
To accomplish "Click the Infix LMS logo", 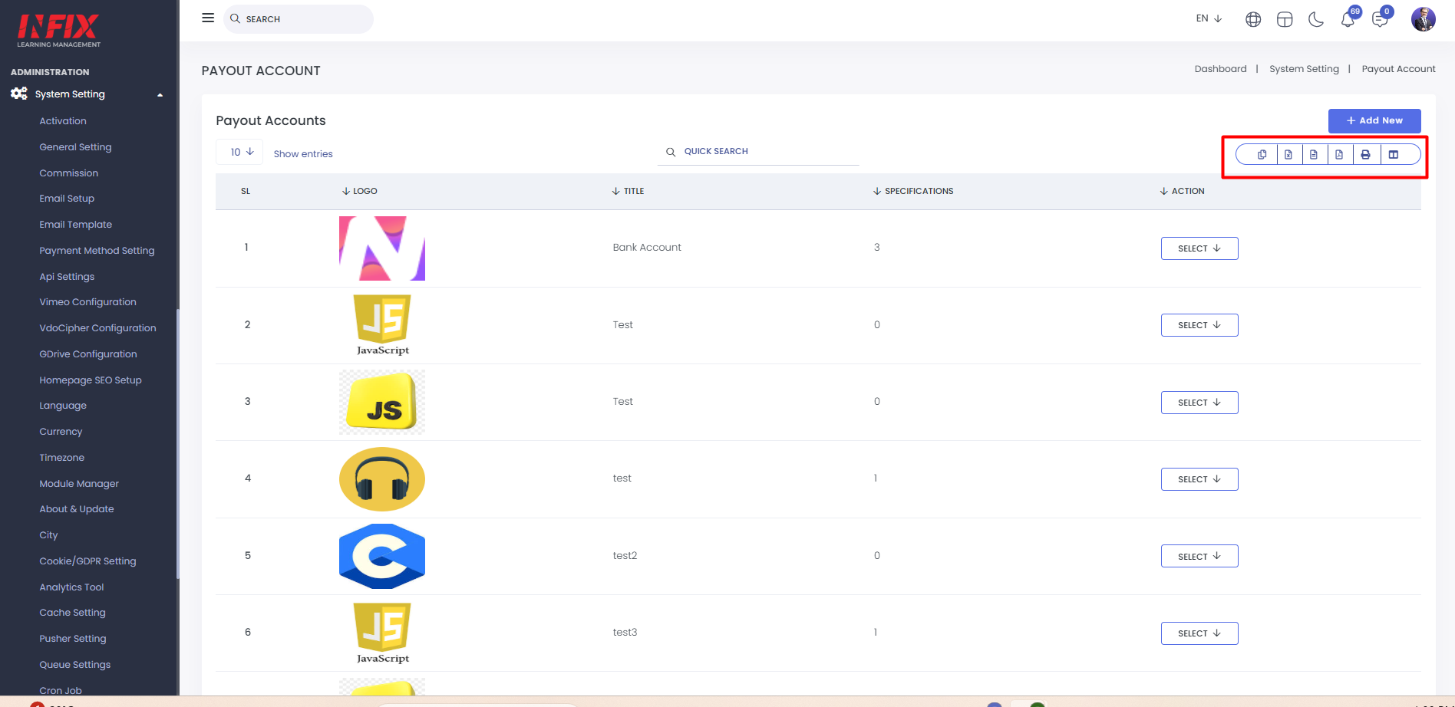I will (59, 31).
